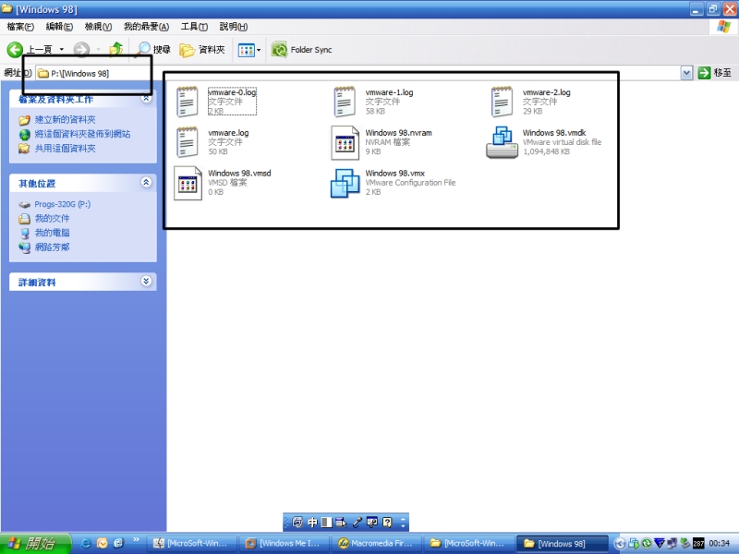The height and width of the screenshot is (554, 739).
Task: Toggle the Folders (資料夾) pane
Action: (202, 50)
